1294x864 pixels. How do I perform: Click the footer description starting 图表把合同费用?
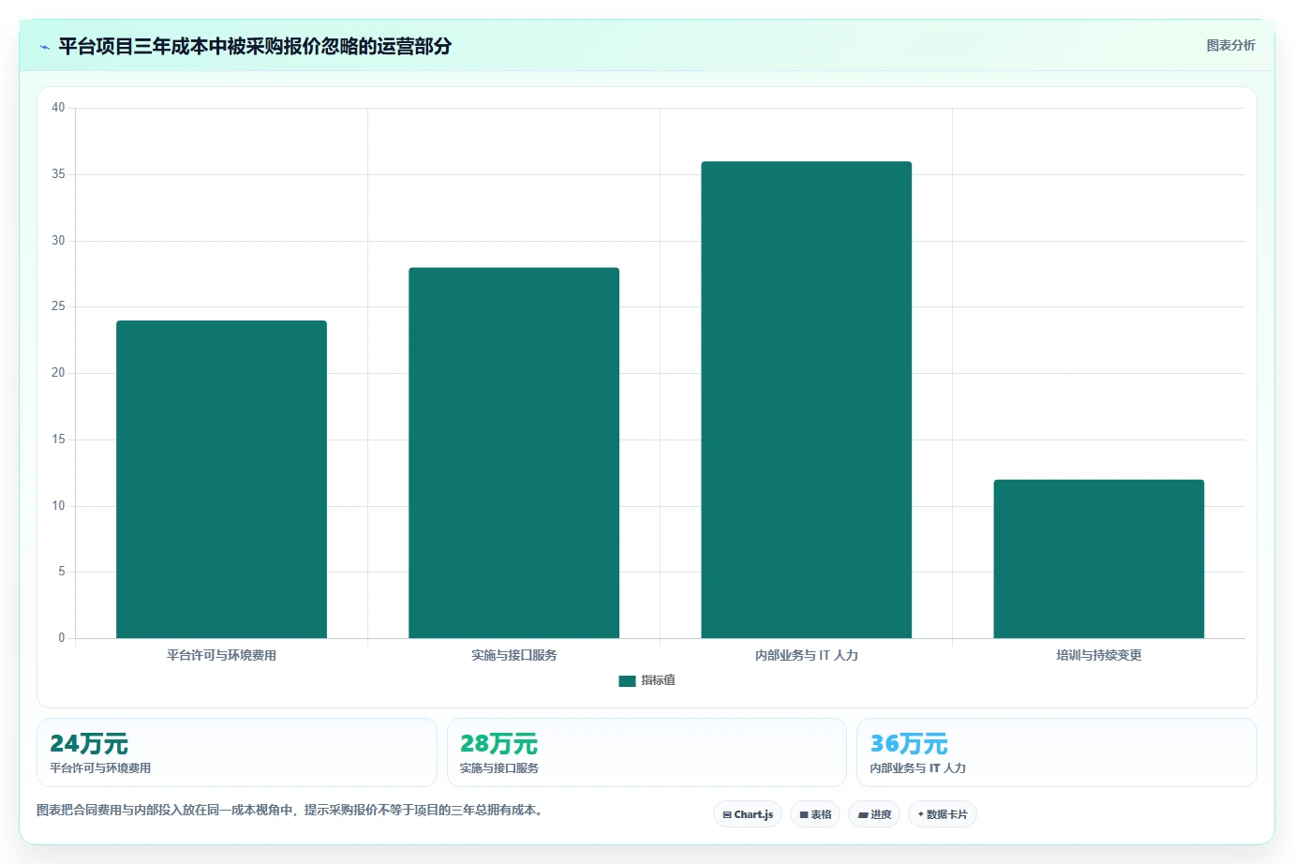(290, 810)
